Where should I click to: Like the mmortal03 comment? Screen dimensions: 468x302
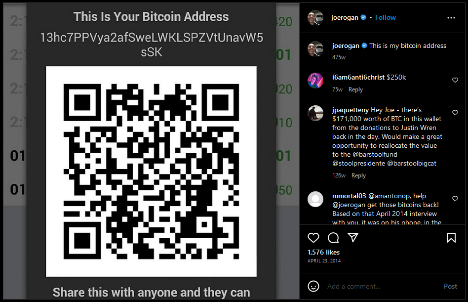pyautogui.click(x=455, y=199)
